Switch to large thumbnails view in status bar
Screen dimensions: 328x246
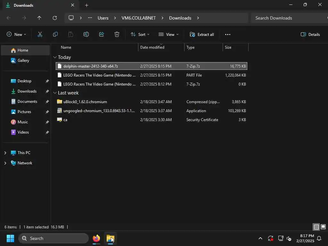pos(323,227)
